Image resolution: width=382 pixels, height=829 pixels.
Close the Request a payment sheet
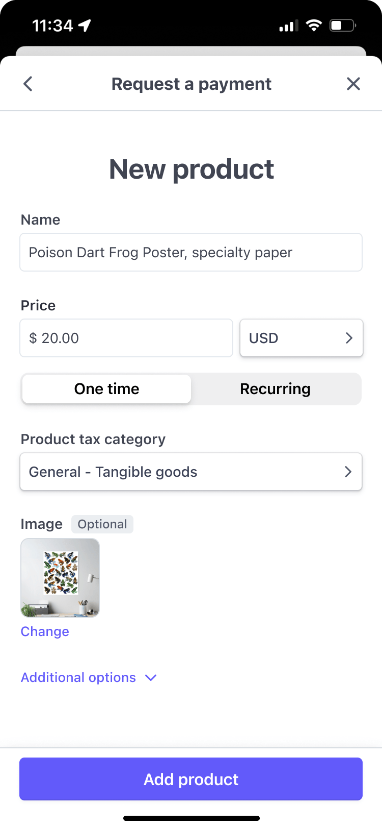coord(353,84)
